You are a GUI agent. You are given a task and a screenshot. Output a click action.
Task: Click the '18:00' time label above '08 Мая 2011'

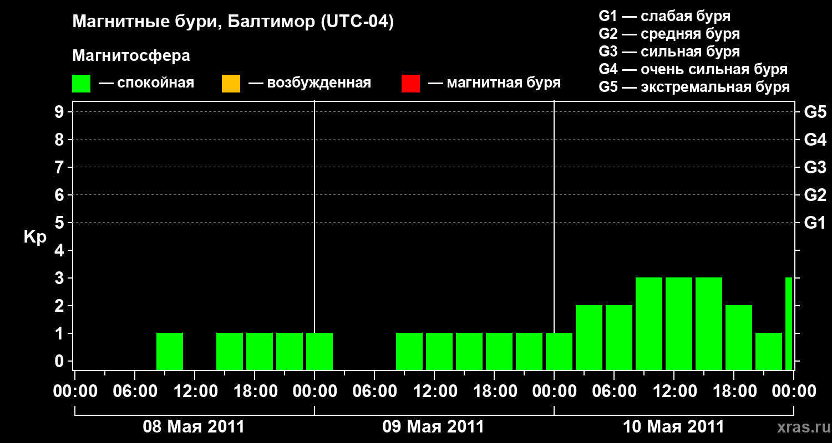pyautogui.click(x=255, y=392)
